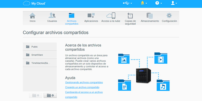This screenshot has height=101, width=202.
Task: Go to the Inicio home icon
Action: point(33,15)
